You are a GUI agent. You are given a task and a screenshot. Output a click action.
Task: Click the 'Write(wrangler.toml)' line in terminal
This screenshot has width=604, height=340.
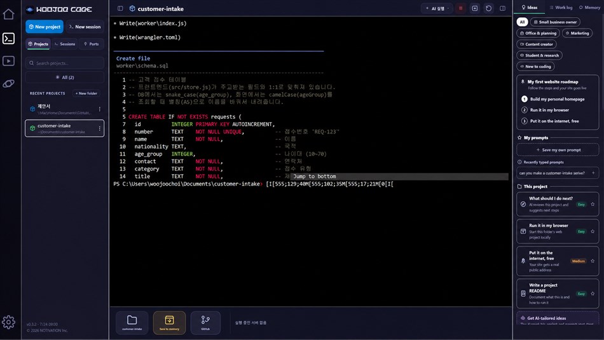[149, 37]
